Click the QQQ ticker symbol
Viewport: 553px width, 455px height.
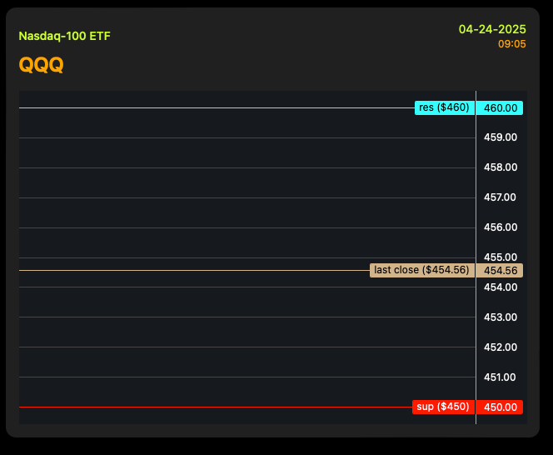(41, 65)
